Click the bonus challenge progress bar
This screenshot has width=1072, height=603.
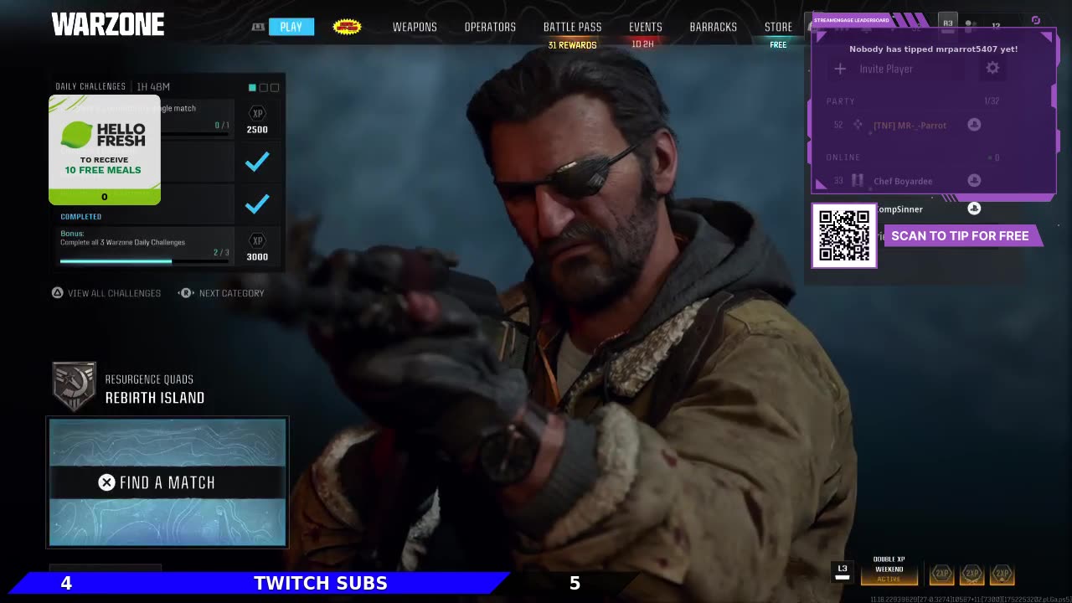tap(144, 260)
